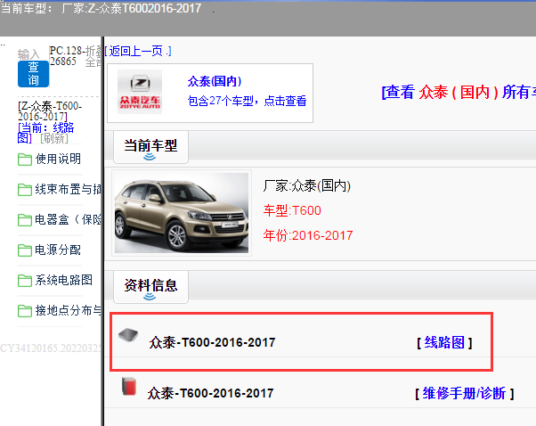The width and height of the screenshot is (536, 426).
Task: Open the 电源分配 folder icon
Action: (25, 250)
